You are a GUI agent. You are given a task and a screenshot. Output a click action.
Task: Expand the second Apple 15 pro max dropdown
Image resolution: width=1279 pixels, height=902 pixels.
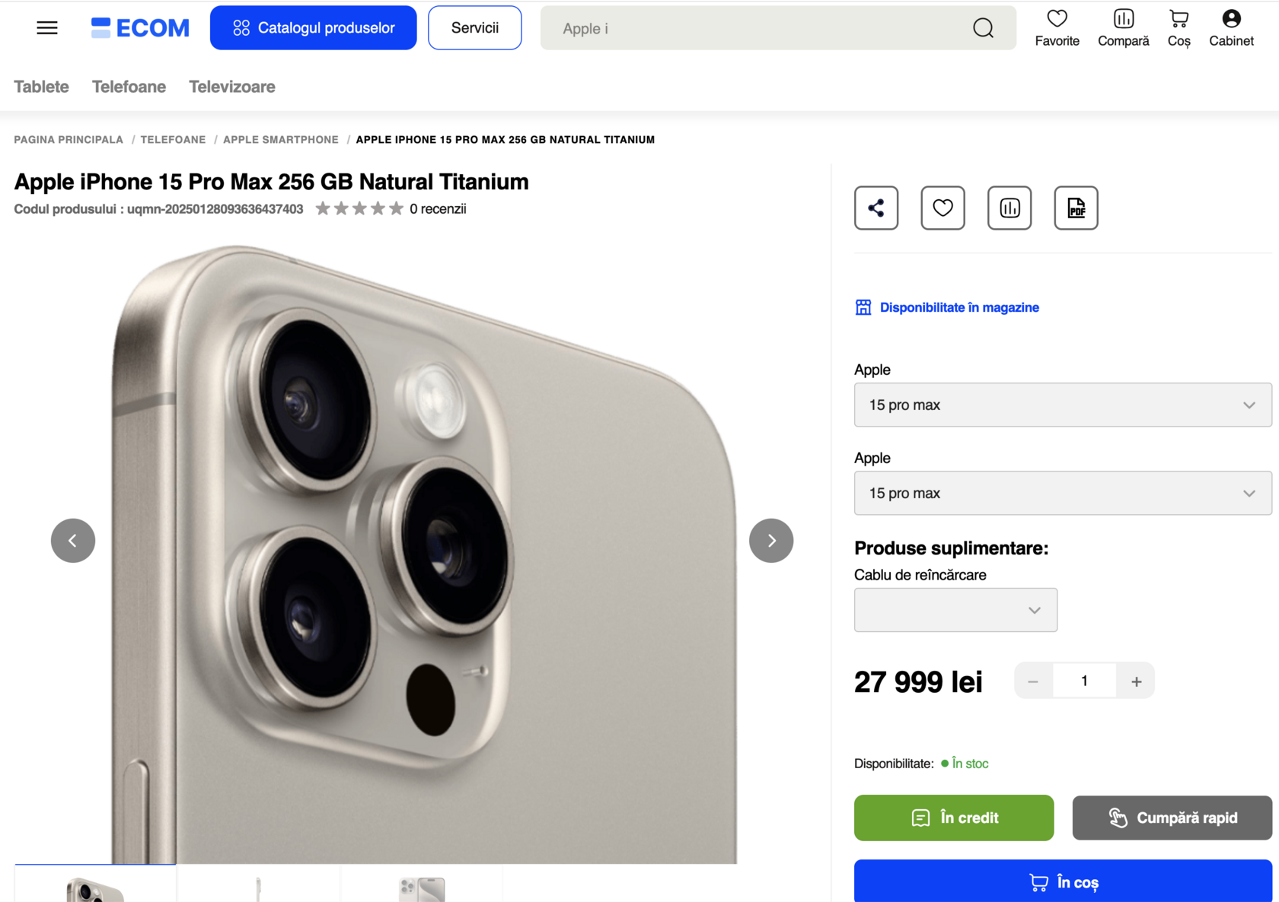point(1063,493)
